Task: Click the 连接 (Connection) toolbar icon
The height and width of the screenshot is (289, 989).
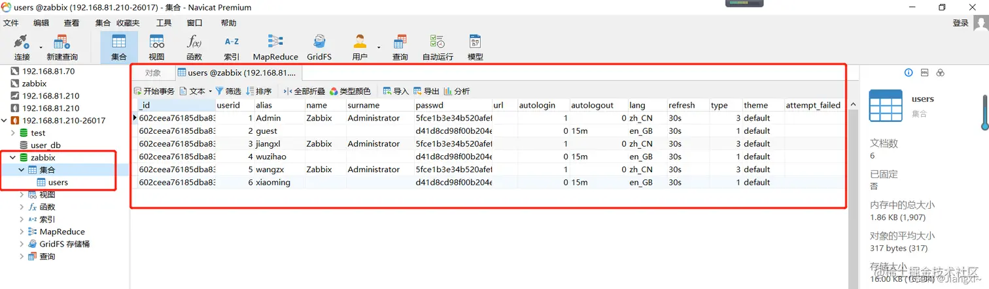Action: [x=22, y=48]
